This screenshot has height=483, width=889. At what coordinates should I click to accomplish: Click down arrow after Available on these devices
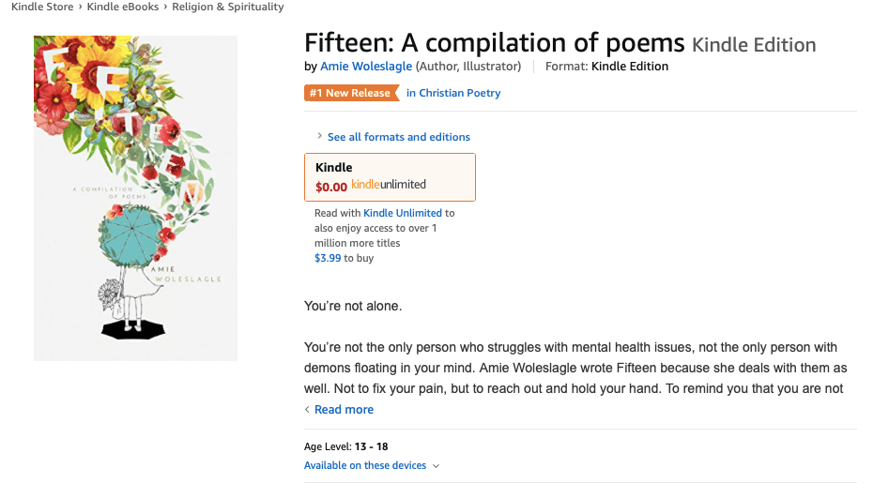click(x=436, y=466)
